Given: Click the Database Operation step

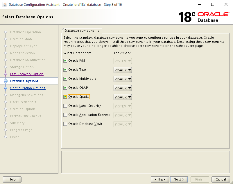Looking at the screenshot, I should pos(26,32).
